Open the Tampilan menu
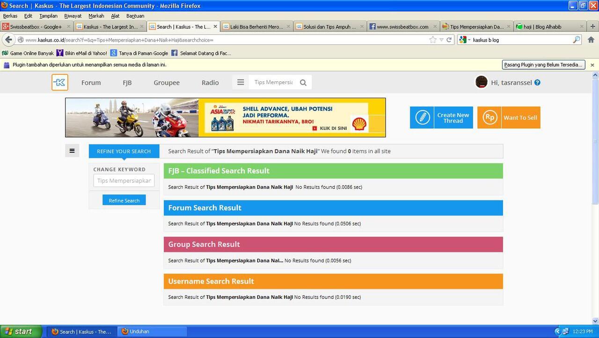 click(x=49, y=16)
